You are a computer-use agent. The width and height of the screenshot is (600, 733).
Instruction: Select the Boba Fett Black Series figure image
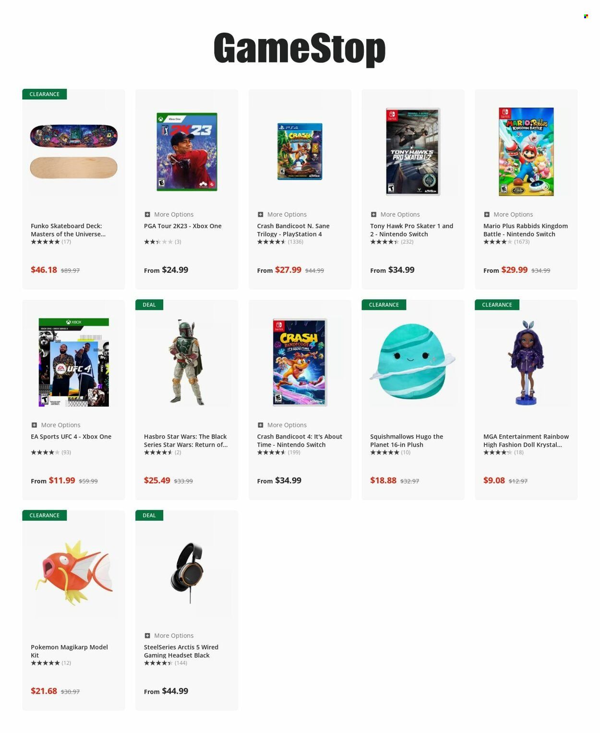[186, 362]
